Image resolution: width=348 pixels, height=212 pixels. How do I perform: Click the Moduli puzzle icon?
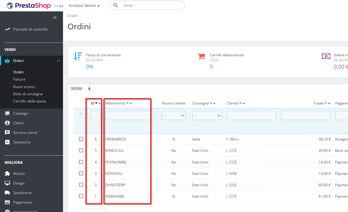[7, 173]
